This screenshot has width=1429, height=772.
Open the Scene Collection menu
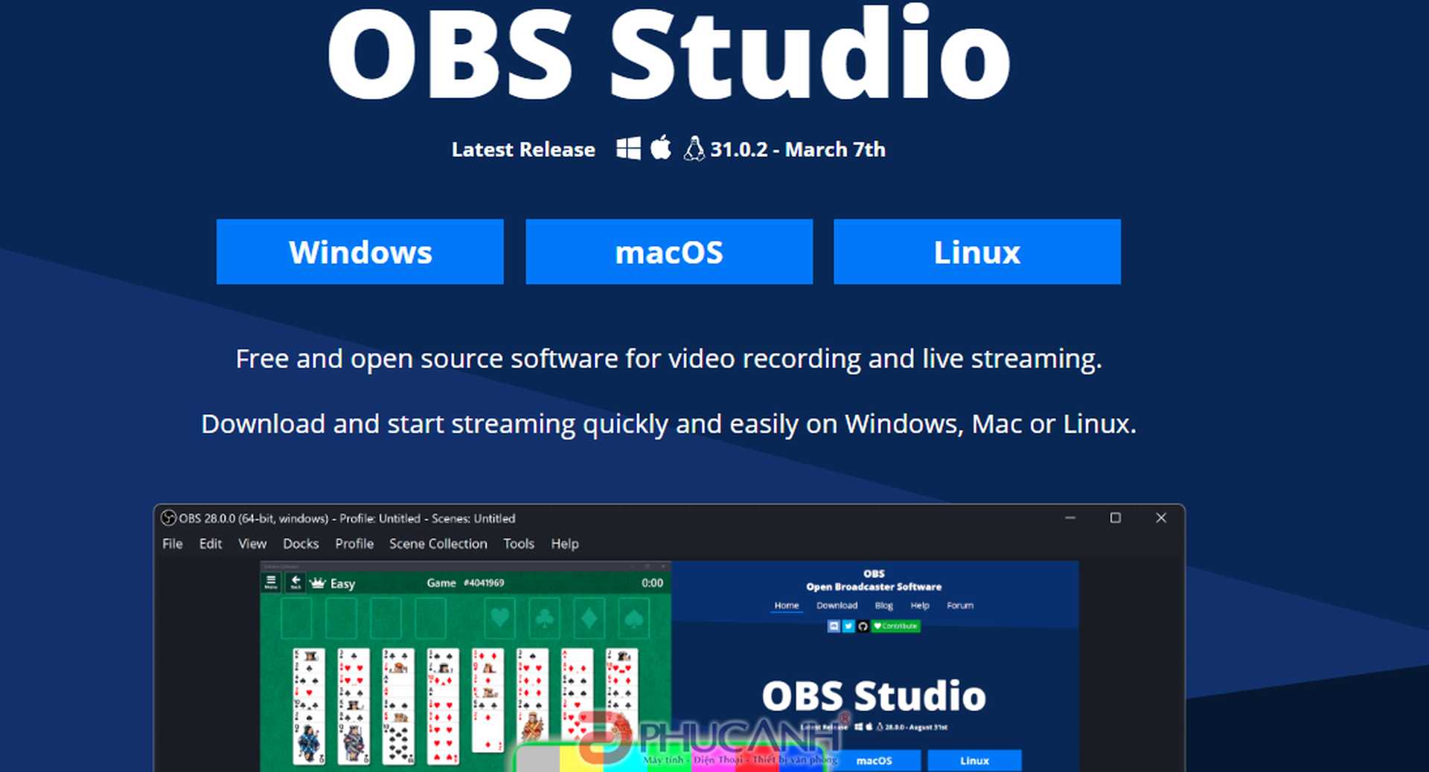coord(438,544)
